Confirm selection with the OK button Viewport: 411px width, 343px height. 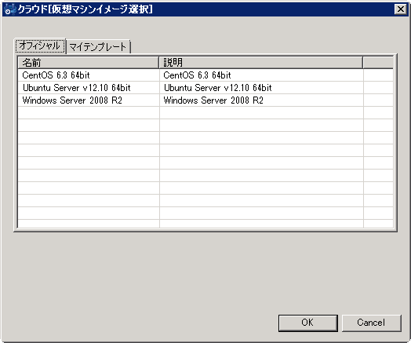pos(307,323)
